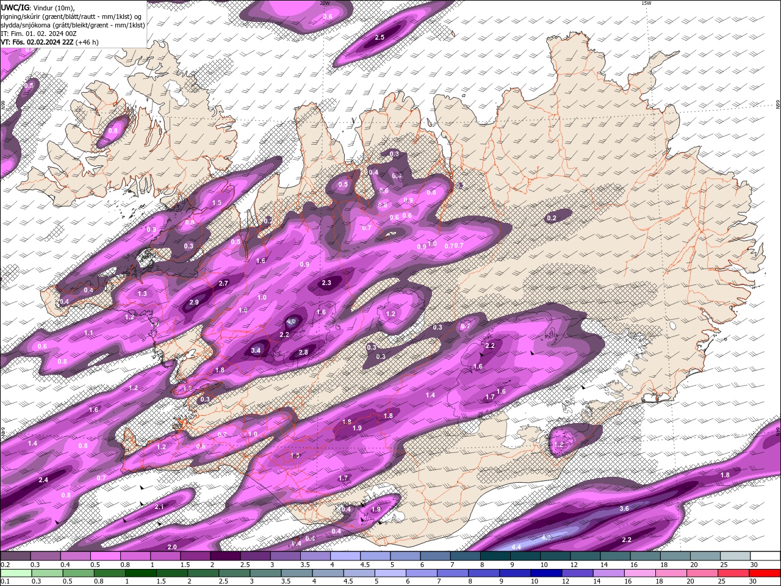Select lower legend dark green swatch between 1 and 1.5

point(141,573)
